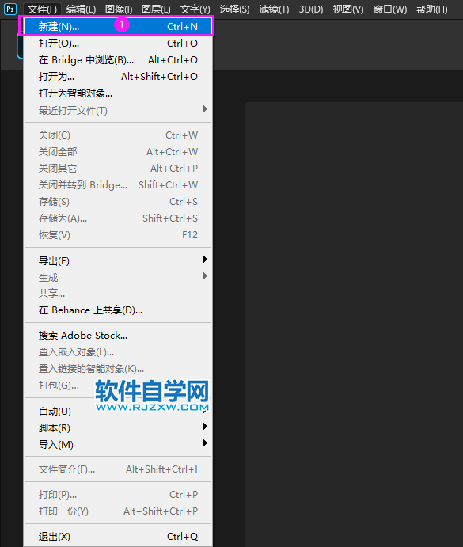Open the 帮助(H) menu
This screenshot has width=463, height=547.
click(x=431, y=9)
